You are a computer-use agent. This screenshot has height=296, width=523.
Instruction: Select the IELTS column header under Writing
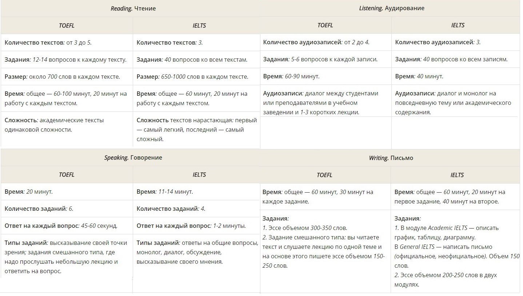coord(457,175)
